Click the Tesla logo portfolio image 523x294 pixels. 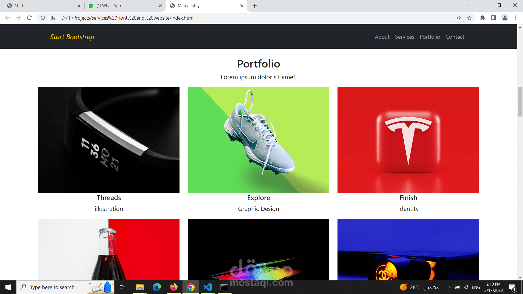tap(408, 140)
